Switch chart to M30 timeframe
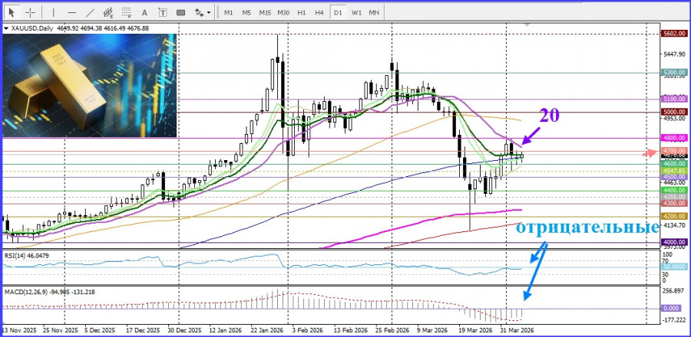Image resolution: width=691 pixels, height=337 pixels. tap(283, 13)
